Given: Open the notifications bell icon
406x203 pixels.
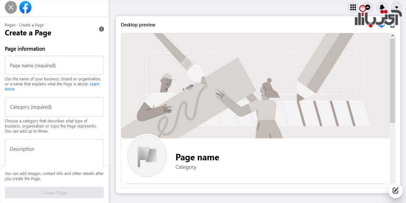Looking at the screenshot, I should click(x=382, y=7).
